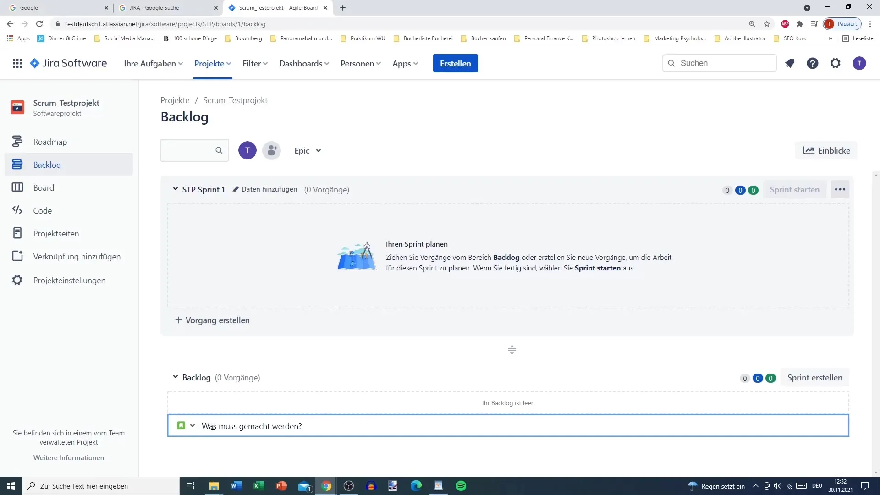880x495 pixels.
Task: Click the Board icon in sidebar
Action: pos(17,187)
